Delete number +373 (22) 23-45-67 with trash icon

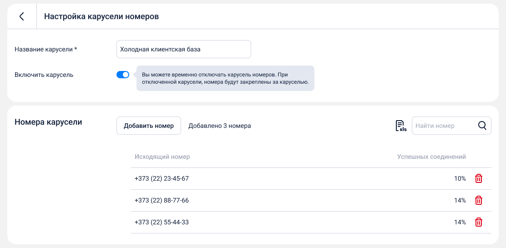pos(479,179)
